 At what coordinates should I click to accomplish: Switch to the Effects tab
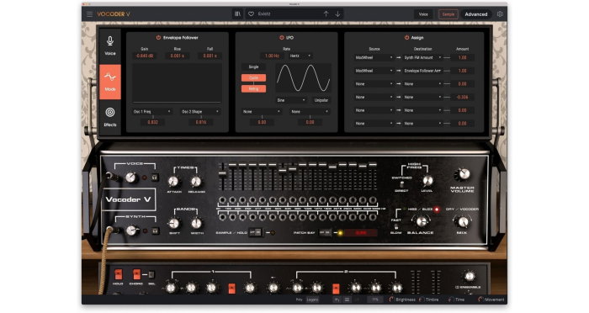click(x=110, y=117)
